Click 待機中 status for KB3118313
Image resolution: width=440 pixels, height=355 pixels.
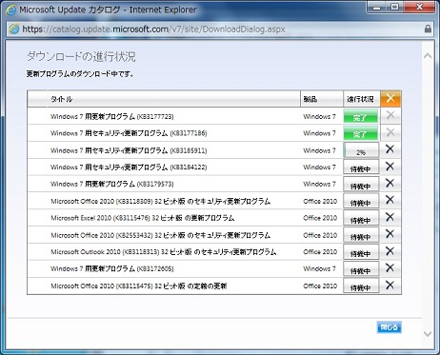point(361,252)
